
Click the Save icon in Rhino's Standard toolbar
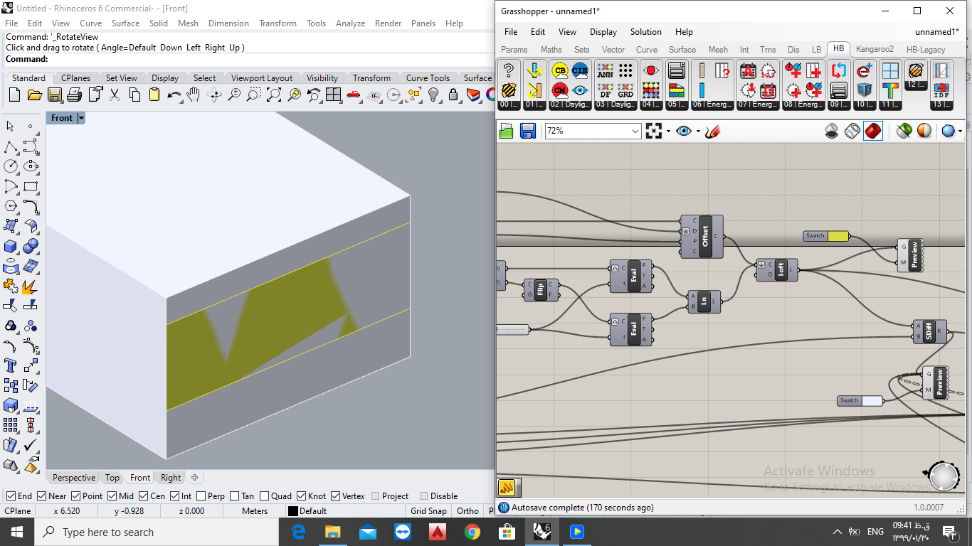(55, 95)
